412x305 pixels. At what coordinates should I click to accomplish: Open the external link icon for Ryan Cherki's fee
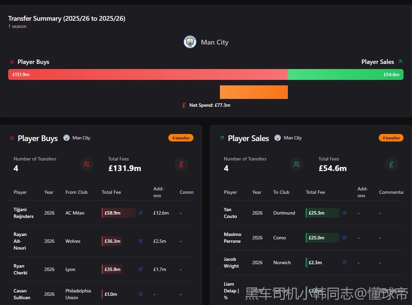click(x=141, y=269)
